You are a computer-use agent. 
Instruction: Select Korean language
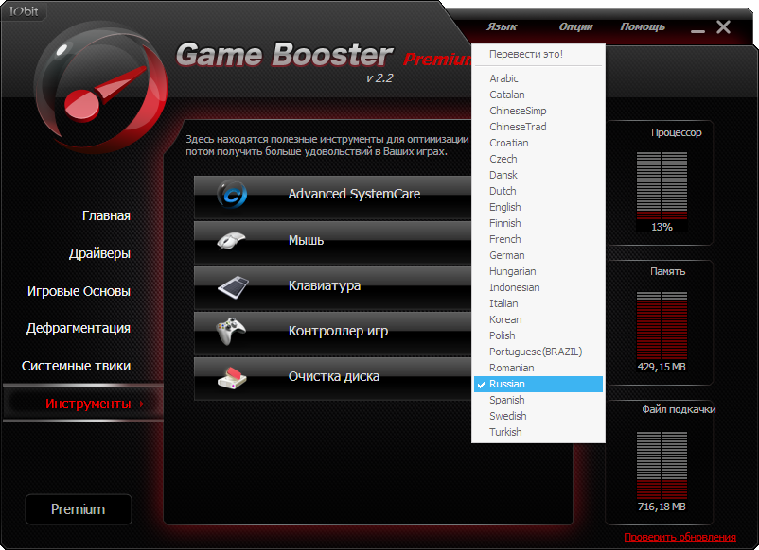538,319
